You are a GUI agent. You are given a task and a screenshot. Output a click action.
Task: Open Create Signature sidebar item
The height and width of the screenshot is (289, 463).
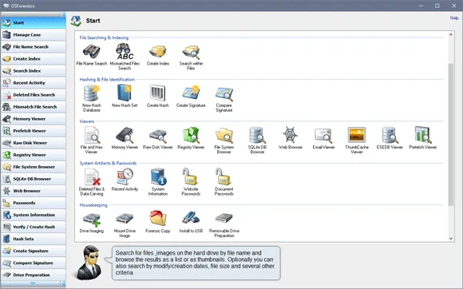coord(33,251)
